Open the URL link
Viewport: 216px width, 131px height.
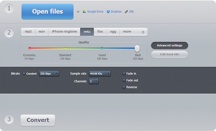pos(131,11)
